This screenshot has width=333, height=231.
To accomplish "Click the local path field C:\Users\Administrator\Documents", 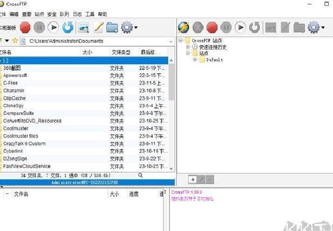I will coord(98,41).
